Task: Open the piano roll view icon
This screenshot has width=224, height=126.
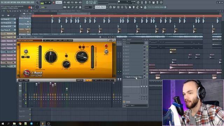Action: (x=114, y=7)
